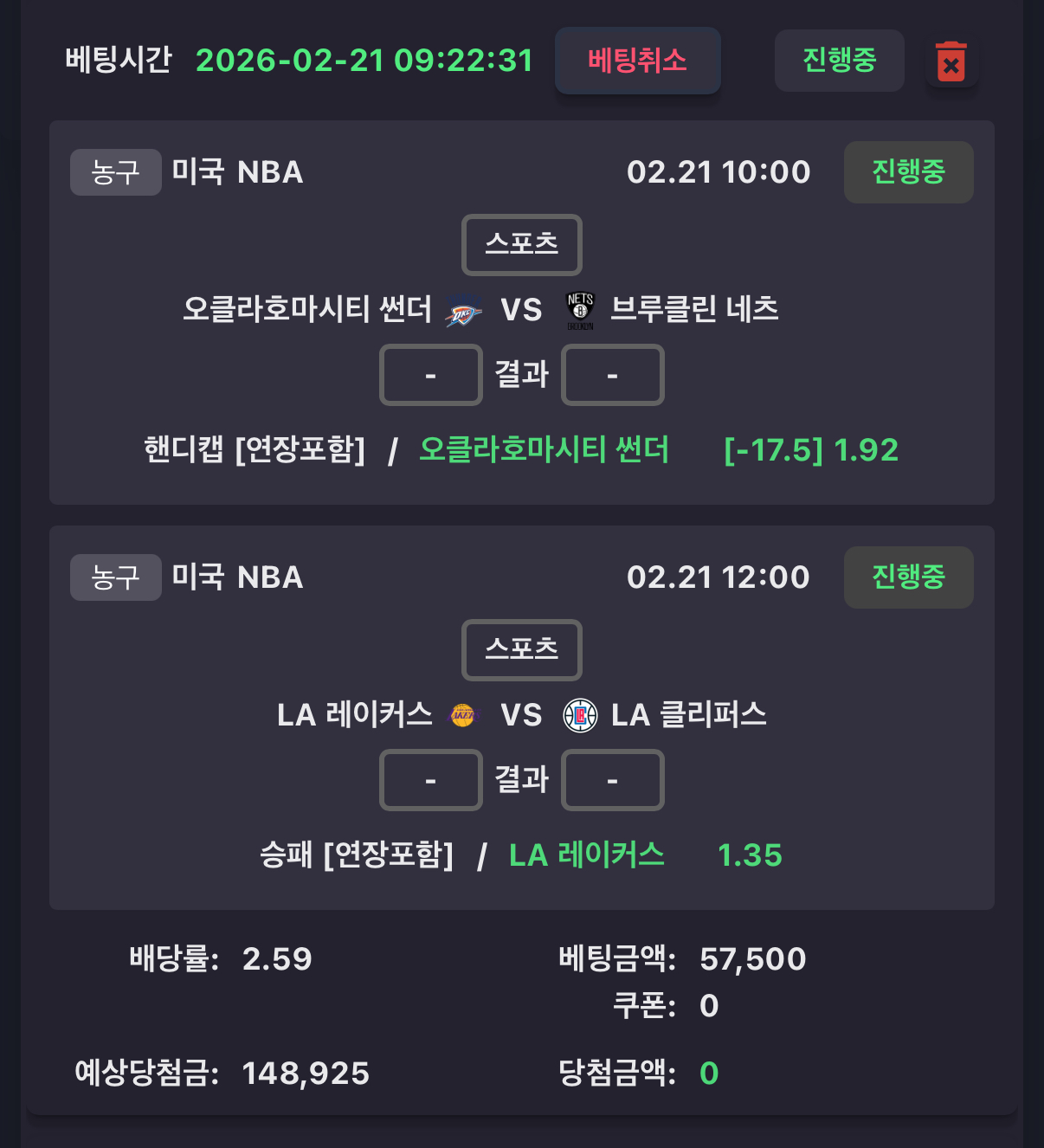The height and width of the screenshot is (1148, 1044).
Task: Click Nets' score result box
Action: (x=612, y=375)
